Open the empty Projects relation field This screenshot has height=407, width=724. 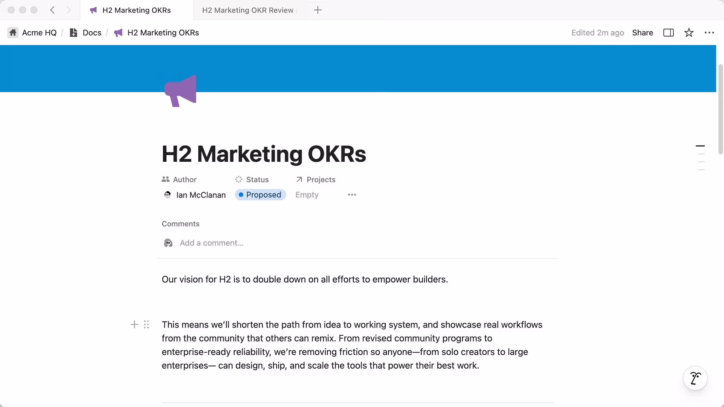point(307,195)
